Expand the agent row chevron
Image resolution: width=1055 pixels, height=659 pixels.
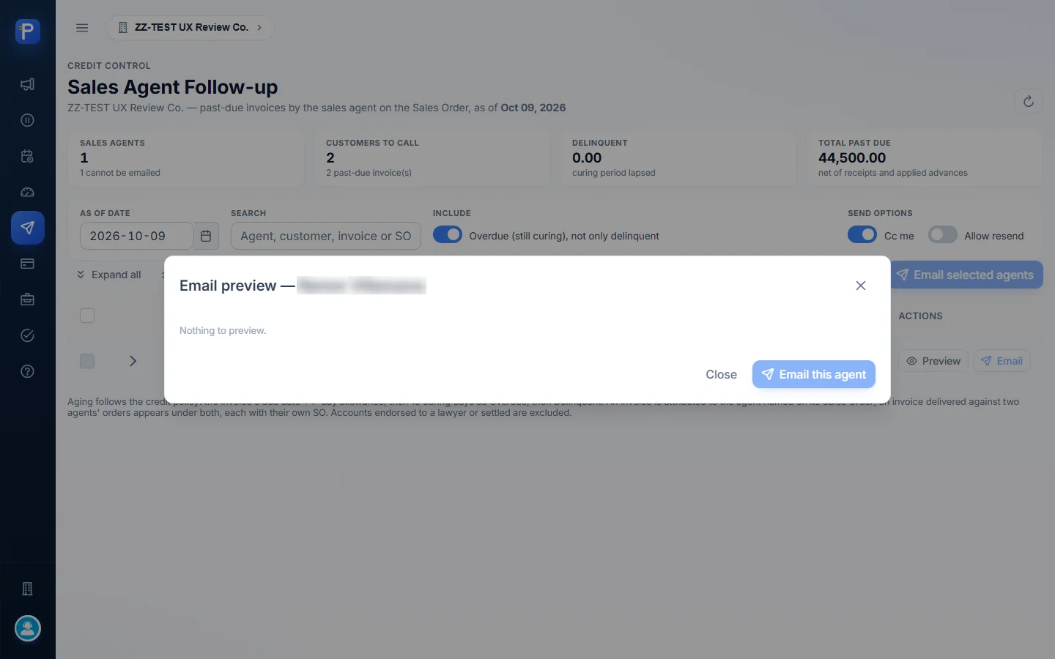pos(133,361)
